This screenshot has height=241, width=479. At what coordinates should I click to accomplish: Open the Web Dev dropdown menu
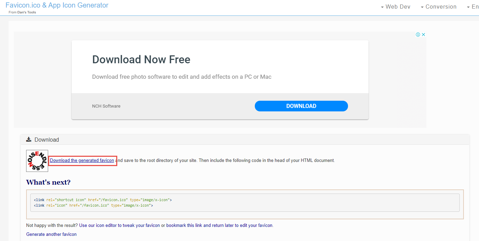pos(395,7)
